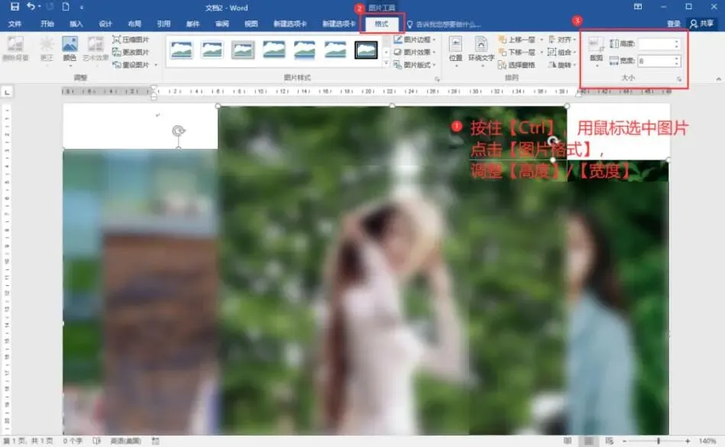Click the page count status text
The height and width of the screenshot is (447, 725).
coord(28,441)
